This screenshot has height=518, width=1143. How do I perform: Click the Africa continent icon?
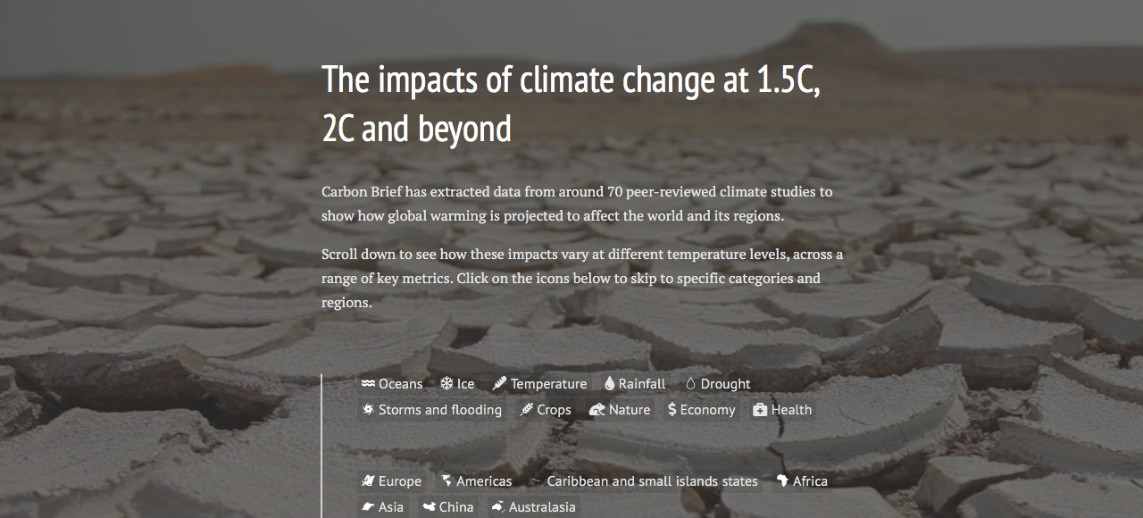[x=782, y=481]
